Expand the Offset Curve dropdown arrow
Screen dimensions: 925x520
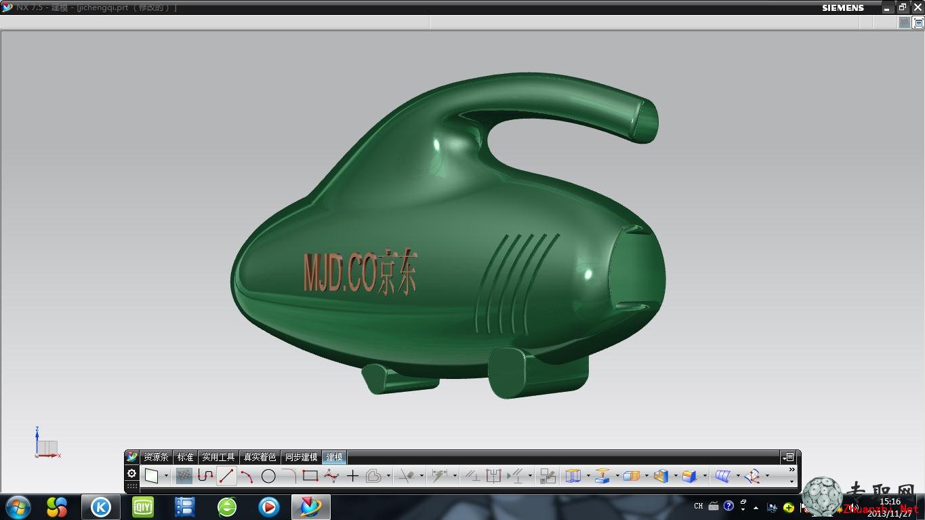(388, 476)
